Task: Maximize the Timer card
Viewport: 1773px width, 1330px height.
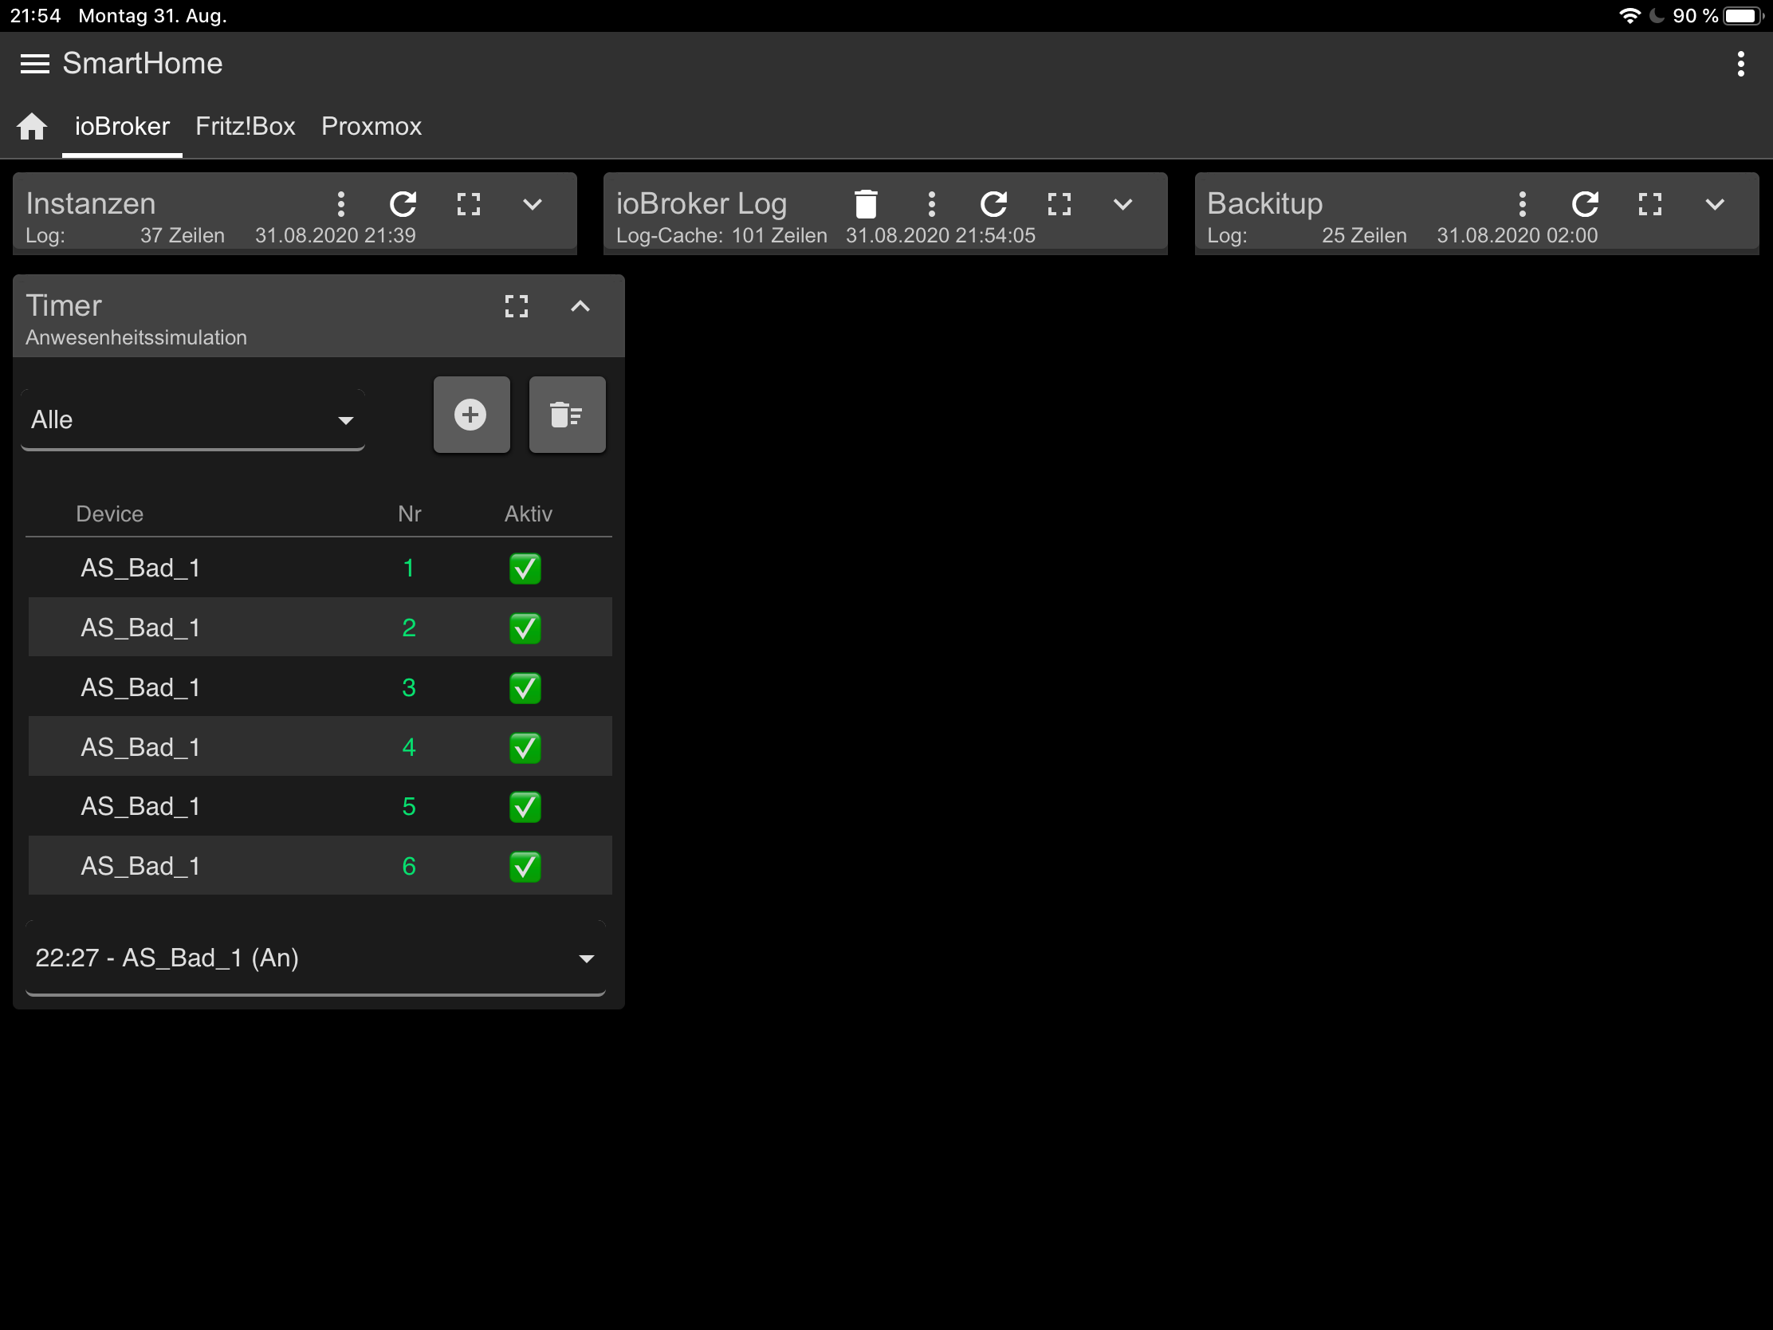Action: [x=516, y=306]
